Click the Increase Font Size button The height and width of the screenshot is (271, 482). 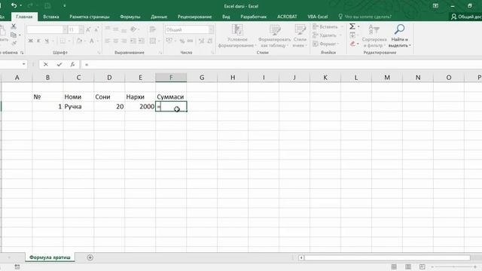(x=88, y=30)
